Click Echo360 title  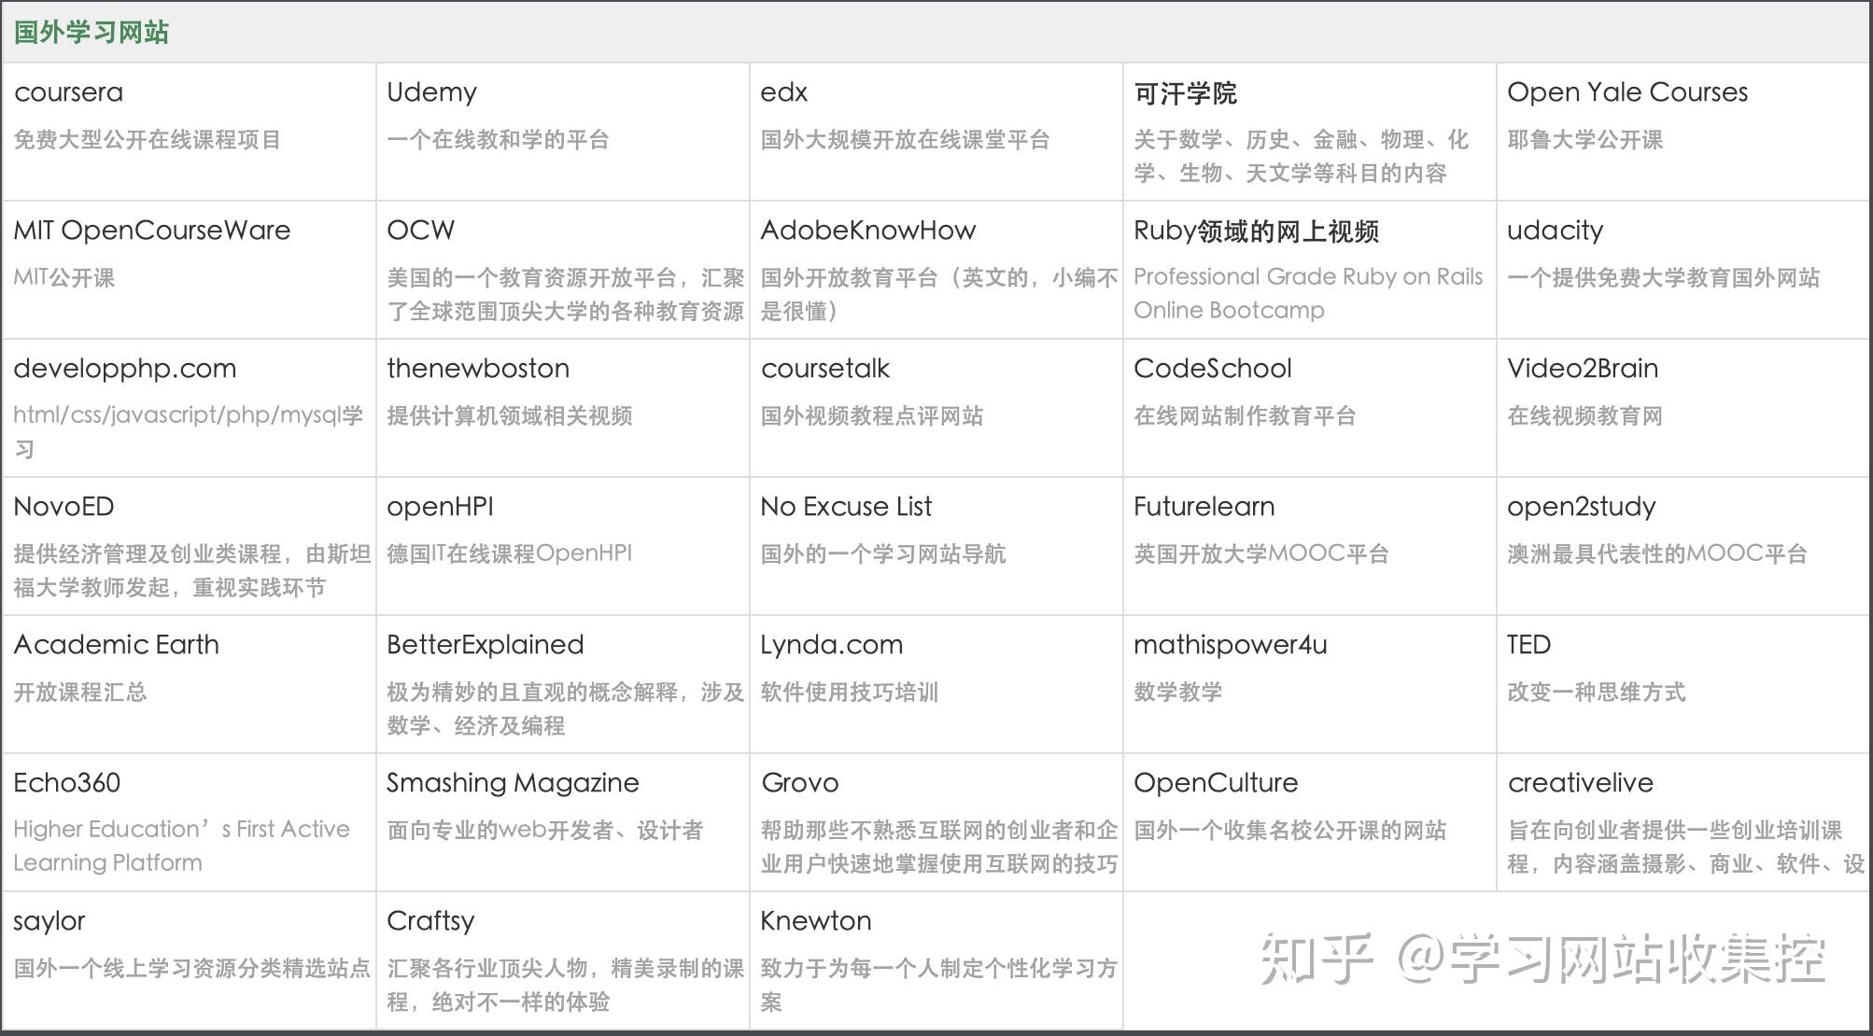click(66, 783)
